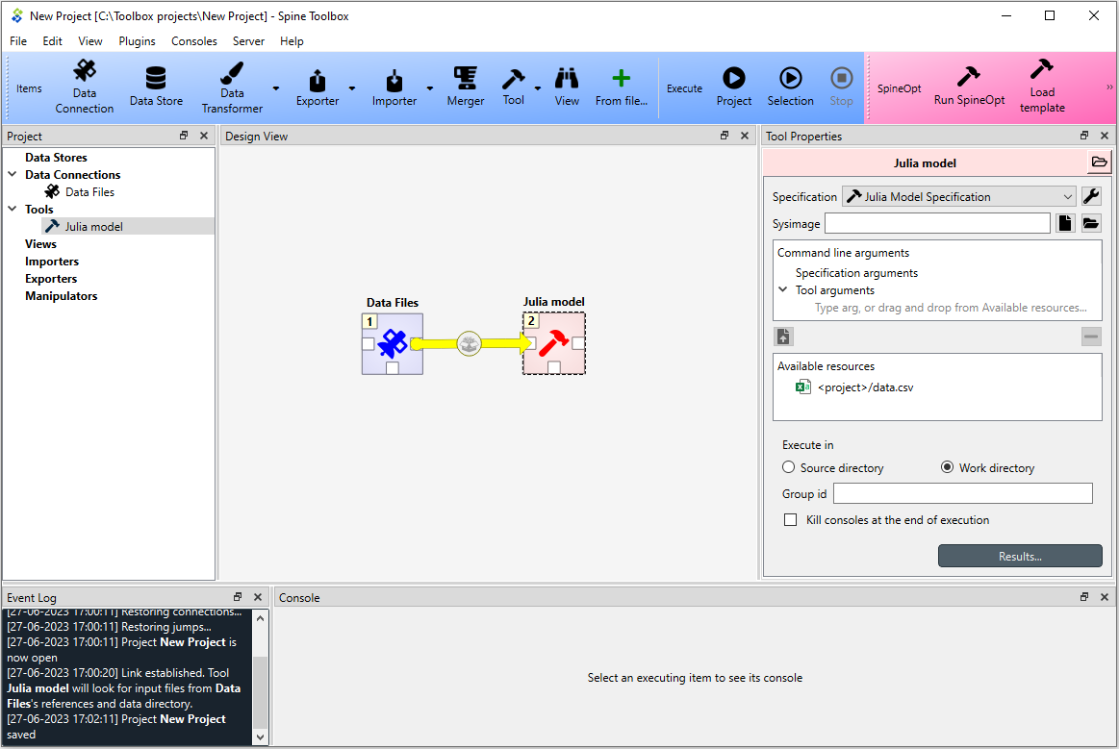Select Source directory radio button
Image resolution: width=1119 pixels, height=749 pixels.
(789, 467)
